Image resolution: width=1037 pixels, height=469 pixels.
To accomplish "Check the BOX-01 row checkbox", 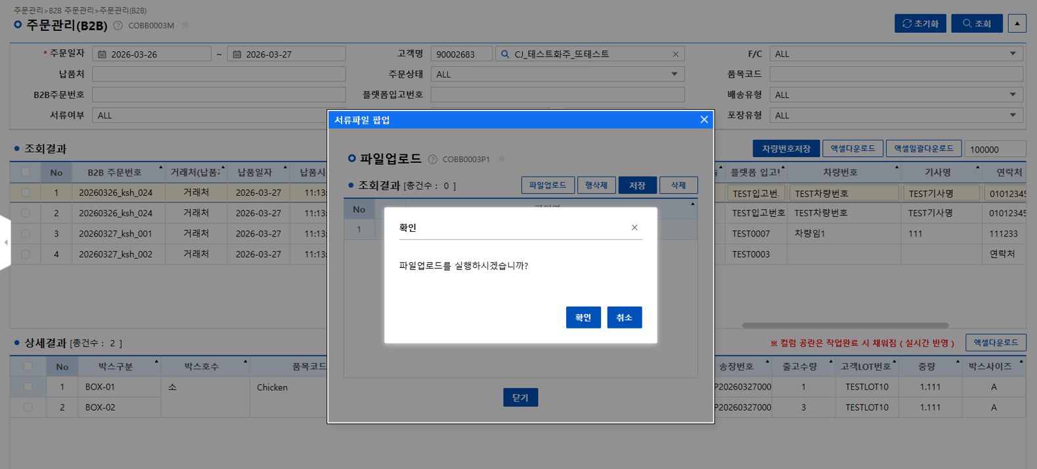I will 28,387.
